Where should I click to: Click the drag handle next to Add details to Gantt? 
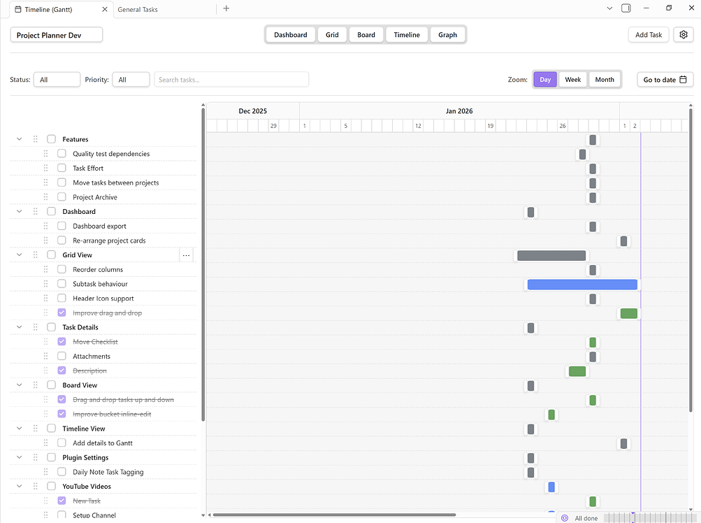point(45,443)
